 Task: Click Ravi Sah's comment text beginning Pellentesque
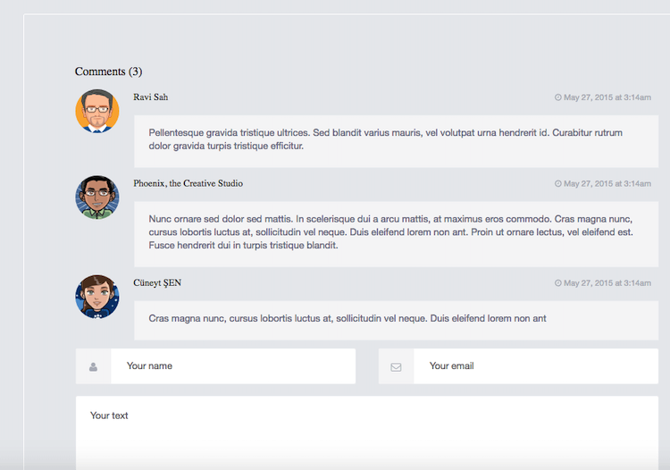(x=385, y=139)
